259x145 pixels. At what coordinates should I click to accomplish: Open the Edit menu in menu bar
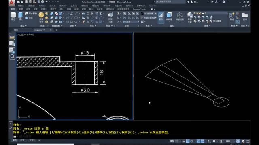[x=32, y=6]
